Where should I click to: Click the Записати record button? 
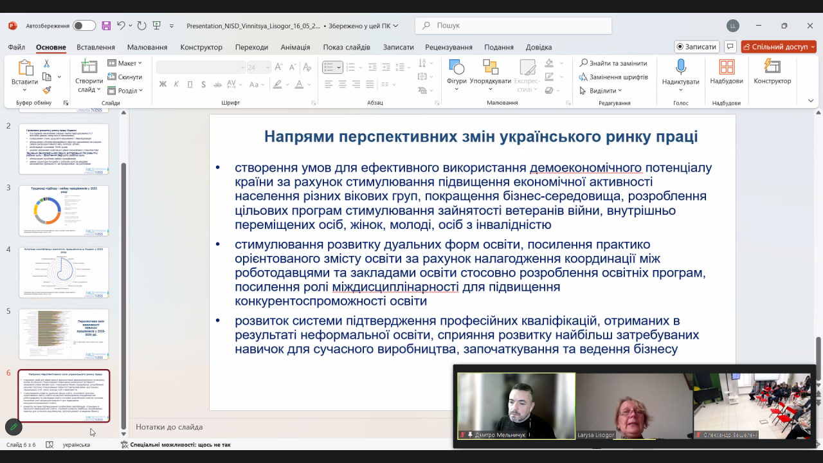tap(696, 46)
